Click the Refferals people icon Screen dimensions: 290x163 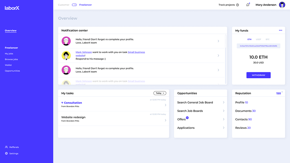click(7, 147)
